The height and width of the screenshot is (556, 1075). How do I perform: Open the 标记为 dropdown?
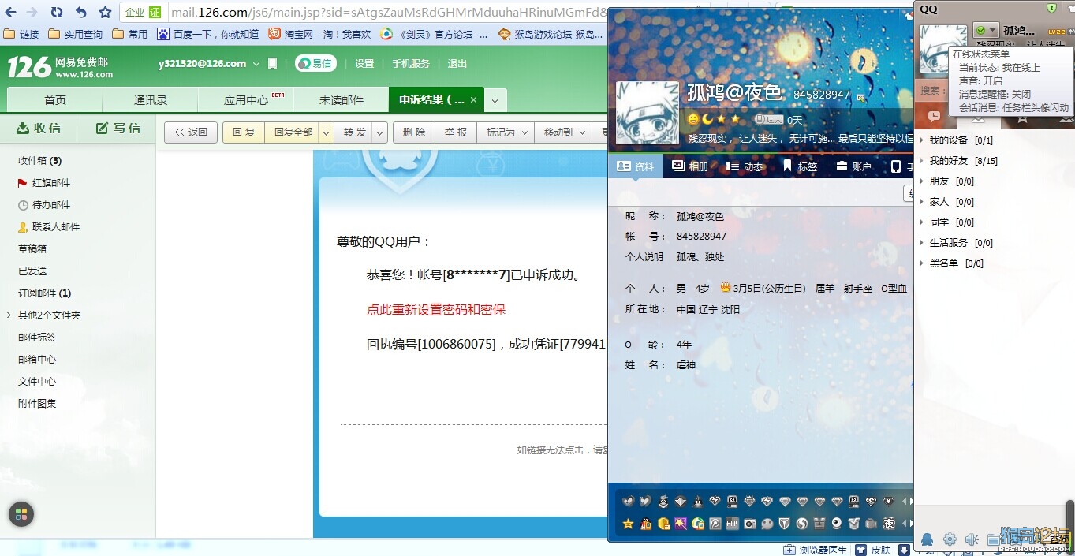point(506,132)
